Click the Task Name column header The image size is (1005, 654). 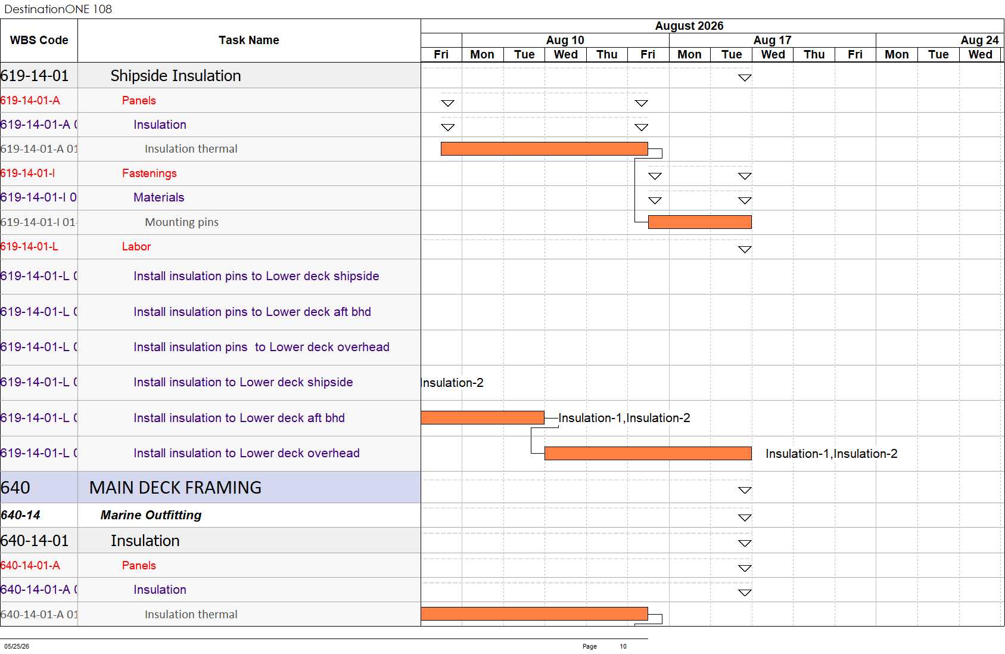[x=249, y=41]
